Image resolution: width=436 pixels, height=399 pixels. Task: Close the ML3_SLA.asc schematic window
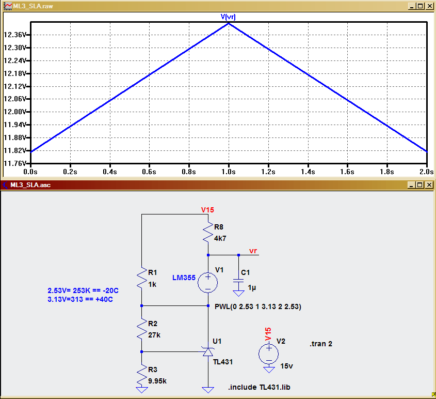pos(429,185)
